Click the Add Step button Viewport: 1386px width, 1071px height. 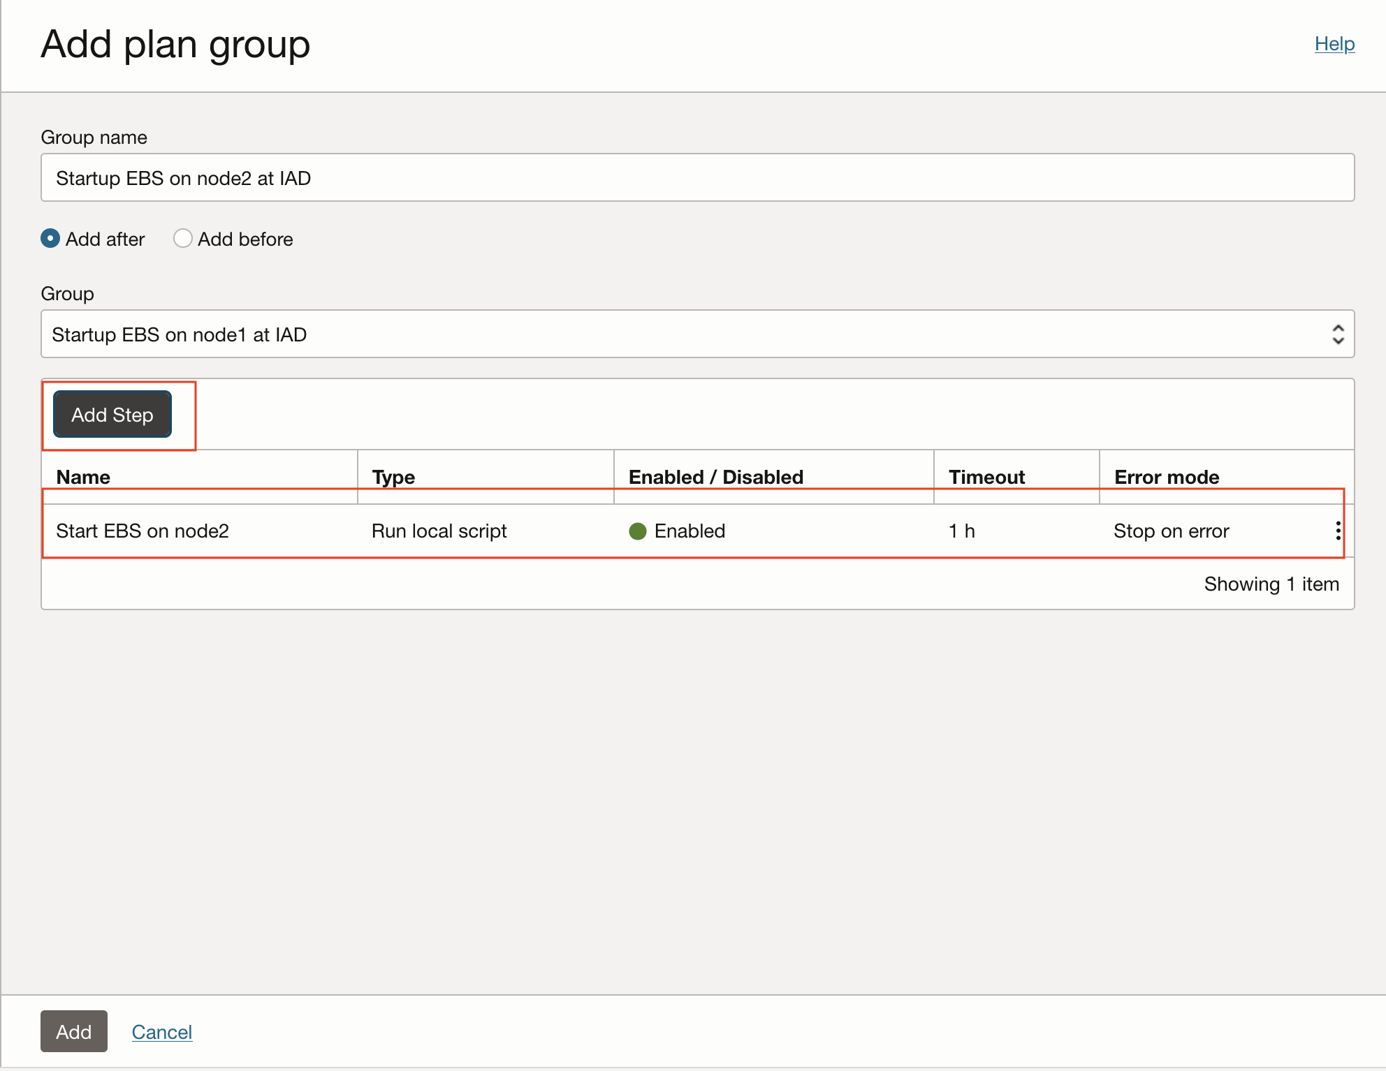[x=112, y=415]
